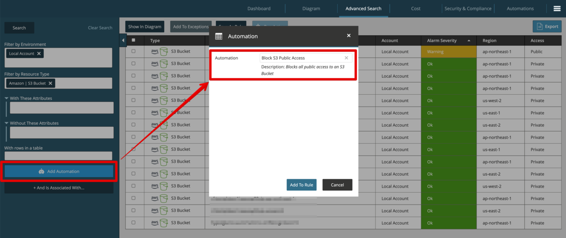566x238 pixels.
Task: Cancel the Automation dialog
Action: pos(337,185)
